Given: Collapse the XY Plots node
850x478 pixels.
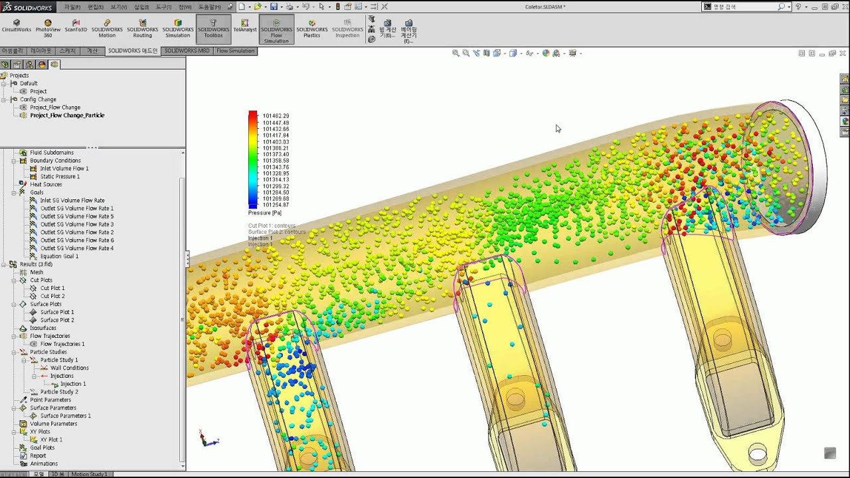Looking at the screenshot, I should [x=14, y=432].
